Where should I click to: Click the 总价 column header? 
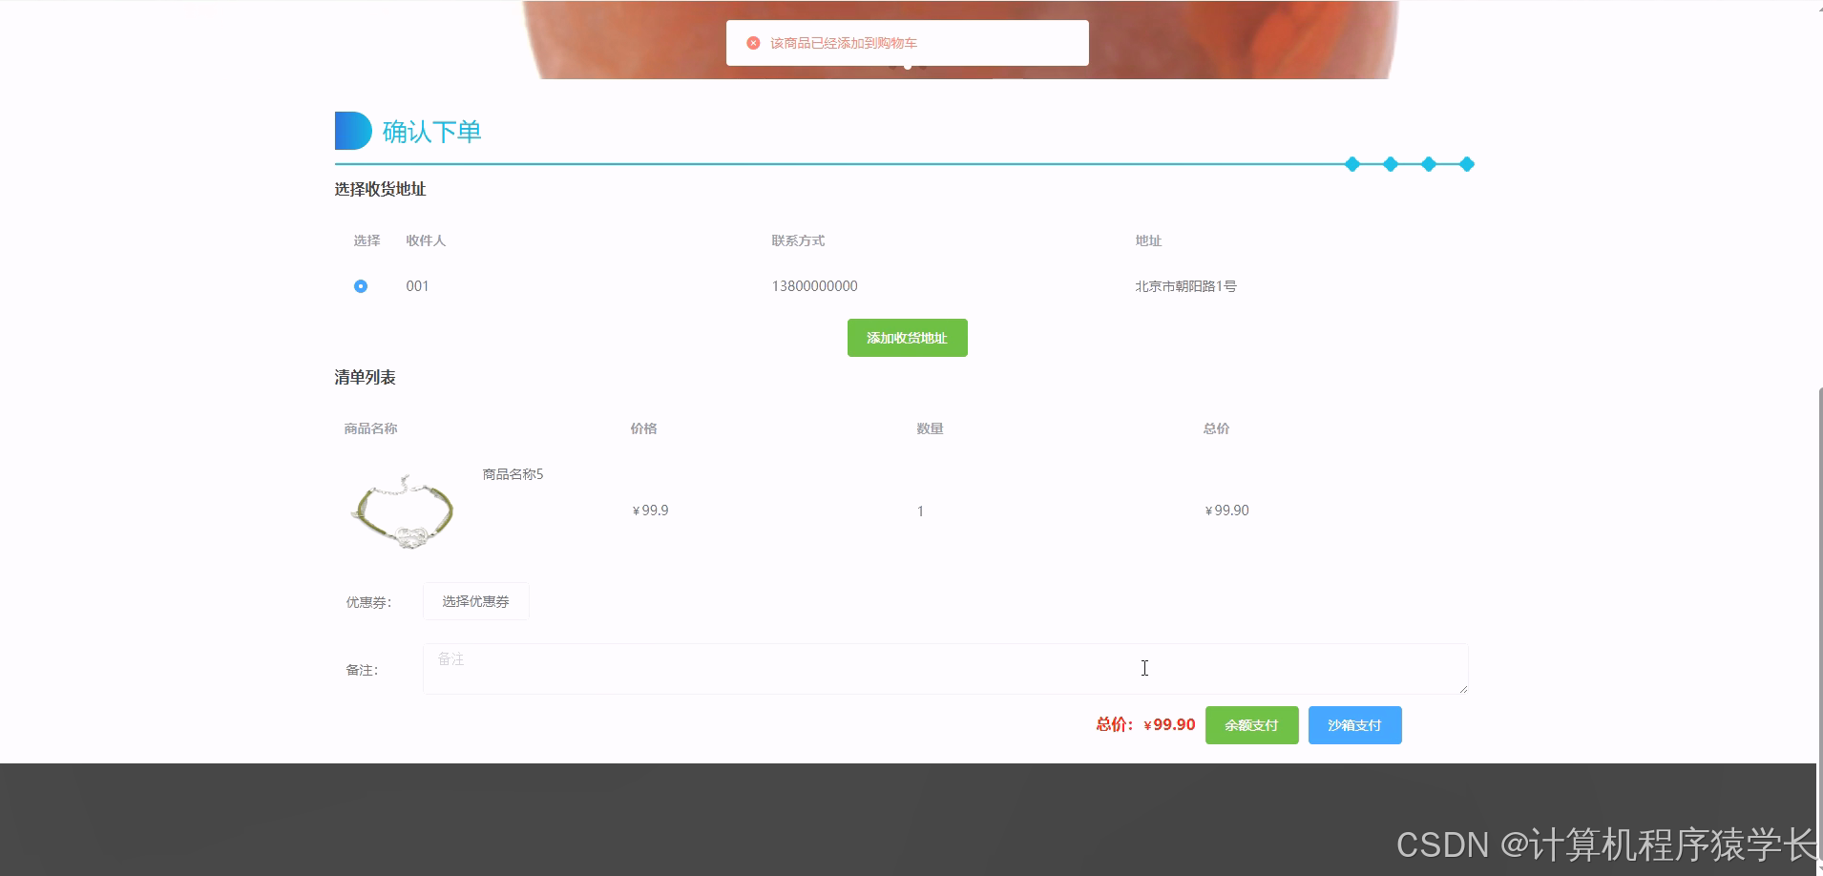coord(1216,428)
